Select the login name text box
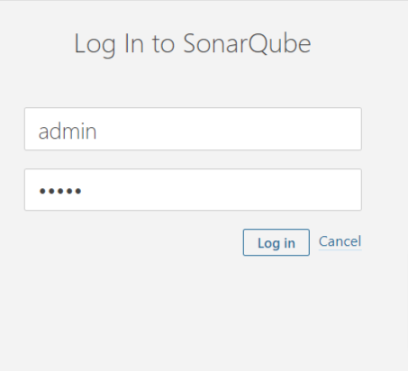The image size is (408, 371). (193, 129)
